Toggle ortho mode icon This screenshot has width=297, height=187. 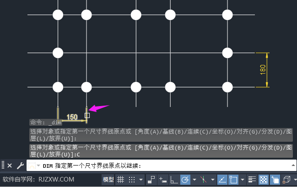coord(174,179)
